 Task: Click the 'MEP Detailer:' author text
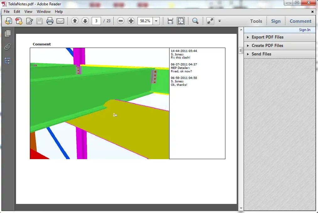[180, 68]
